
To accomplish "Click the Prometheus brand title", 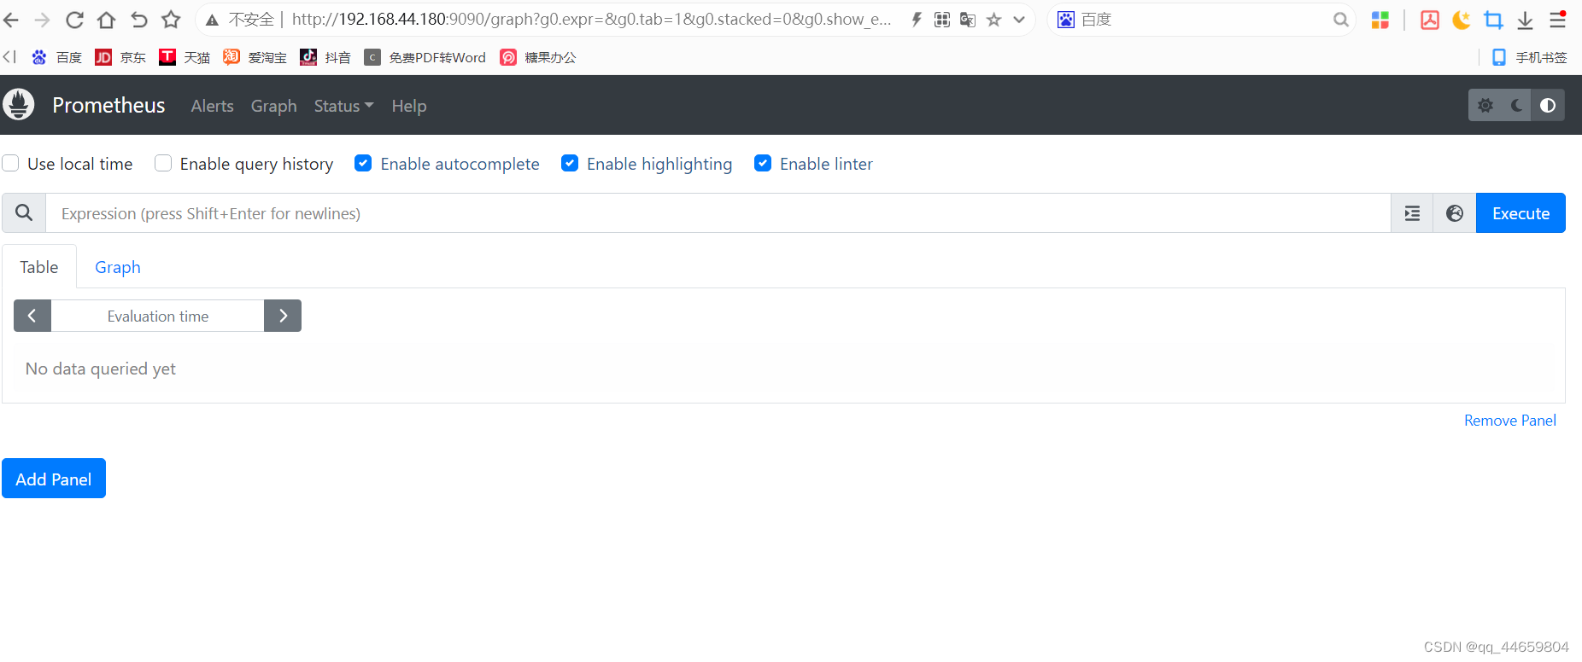I will coord(108,105).
